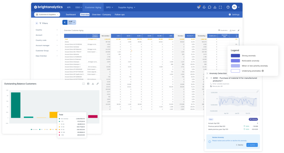Screen dimensions: 284x153
Task: Go back in the Anomaly Detection panel
Action: (x=207, y=78)
